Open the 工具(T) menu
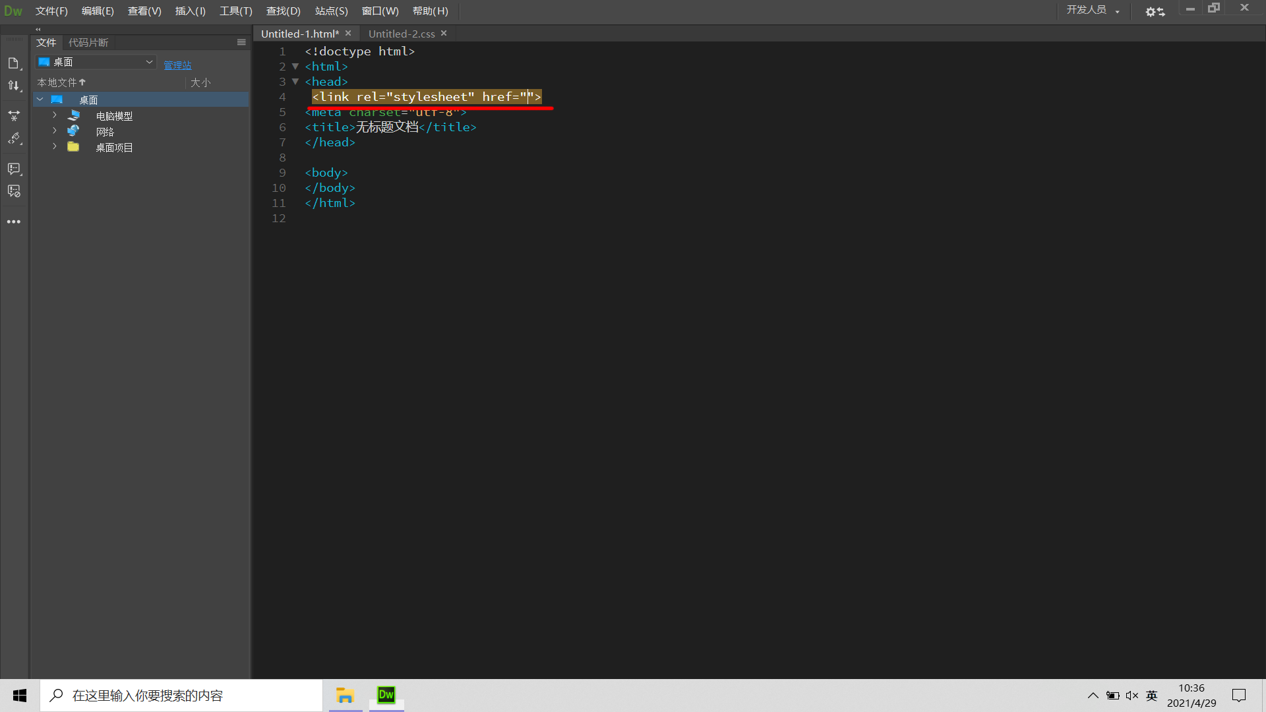This screenshot has height=712, width=1266. point(236,11)
